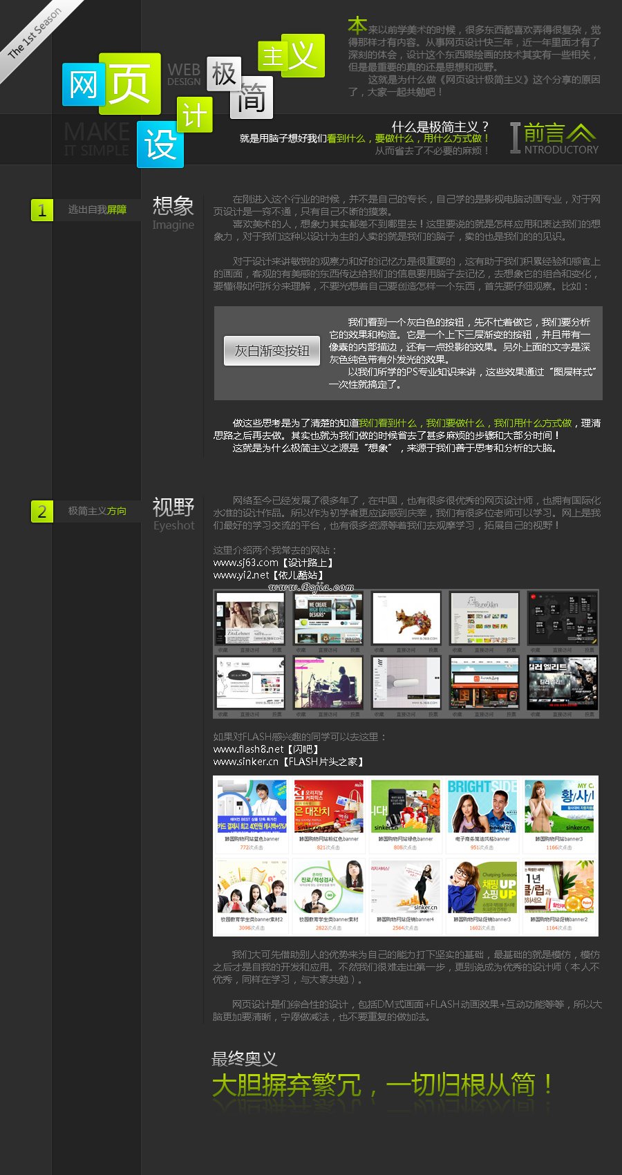
Task: Click the green chevron beside 前言
Action: tap(581, 133)
